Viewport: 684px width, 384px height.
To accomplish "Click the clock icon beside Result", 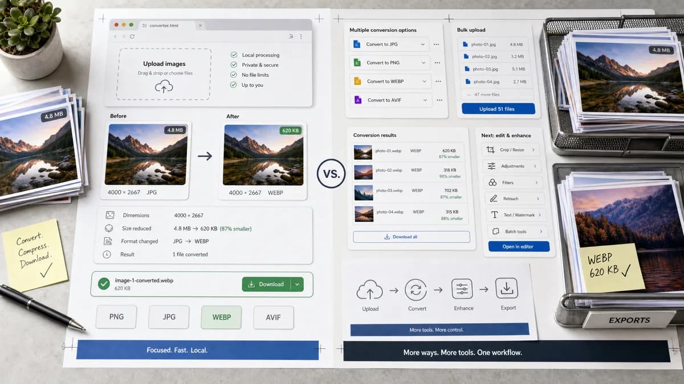I will pyautogui.click(x=107, y=254).
